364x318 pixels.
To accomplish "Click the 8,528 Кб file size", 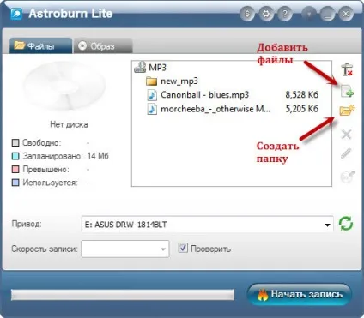I will click(x=302, y=95).
